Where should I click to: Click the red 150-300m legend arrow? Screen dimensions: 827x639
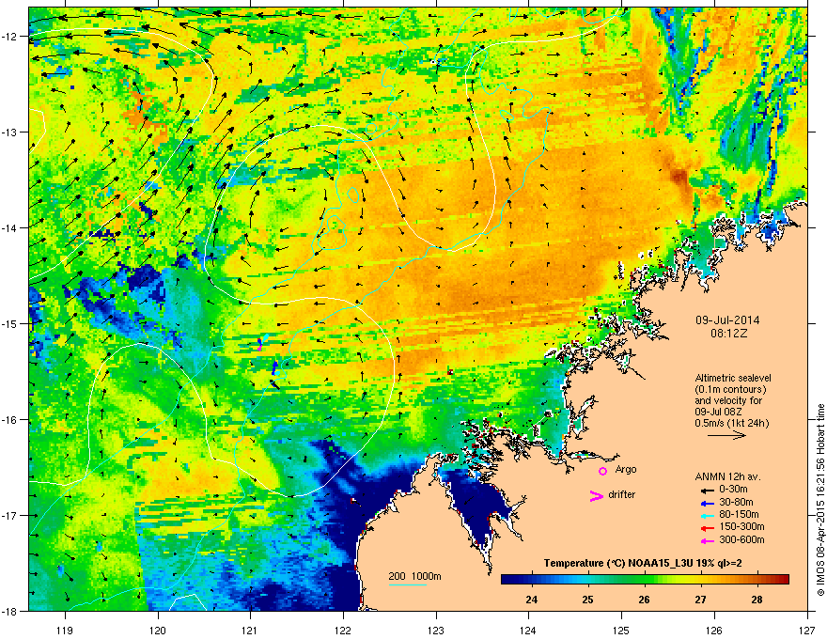click(707, 527)
